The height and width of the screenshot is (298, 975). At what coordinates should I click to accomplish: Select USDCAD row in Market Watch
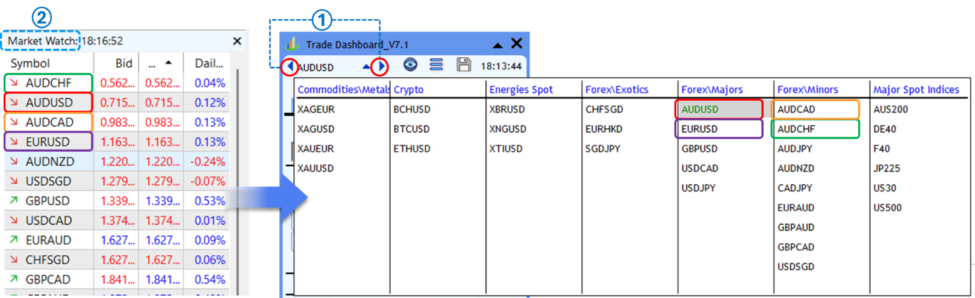click(117, 220)
